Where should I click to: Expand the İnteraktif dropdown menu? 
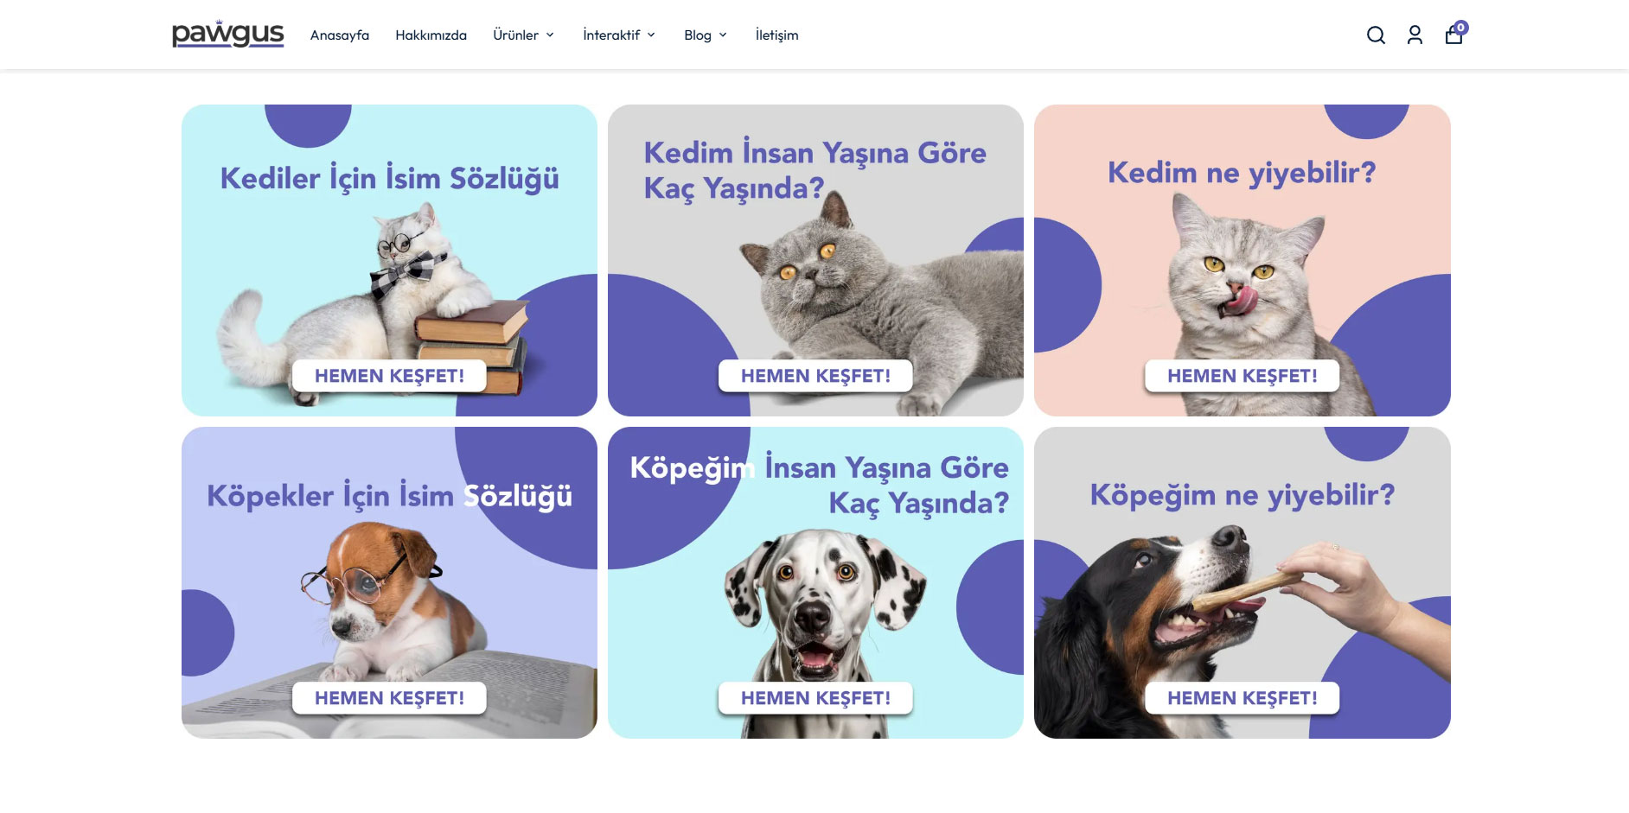coord(619,35)
